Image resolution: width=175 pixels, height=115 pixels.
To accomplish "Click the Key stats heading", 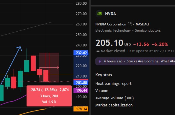I will 104,75.
